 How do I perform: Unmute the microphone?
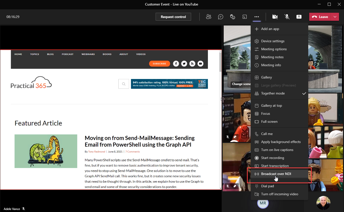click(x=287, y=17)
